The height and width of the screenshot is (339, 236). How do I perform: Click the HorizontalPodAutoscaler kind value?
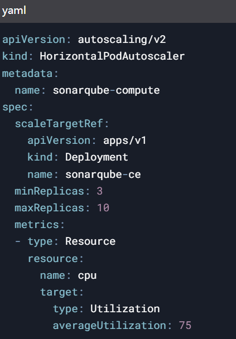(x=112, y=56)
